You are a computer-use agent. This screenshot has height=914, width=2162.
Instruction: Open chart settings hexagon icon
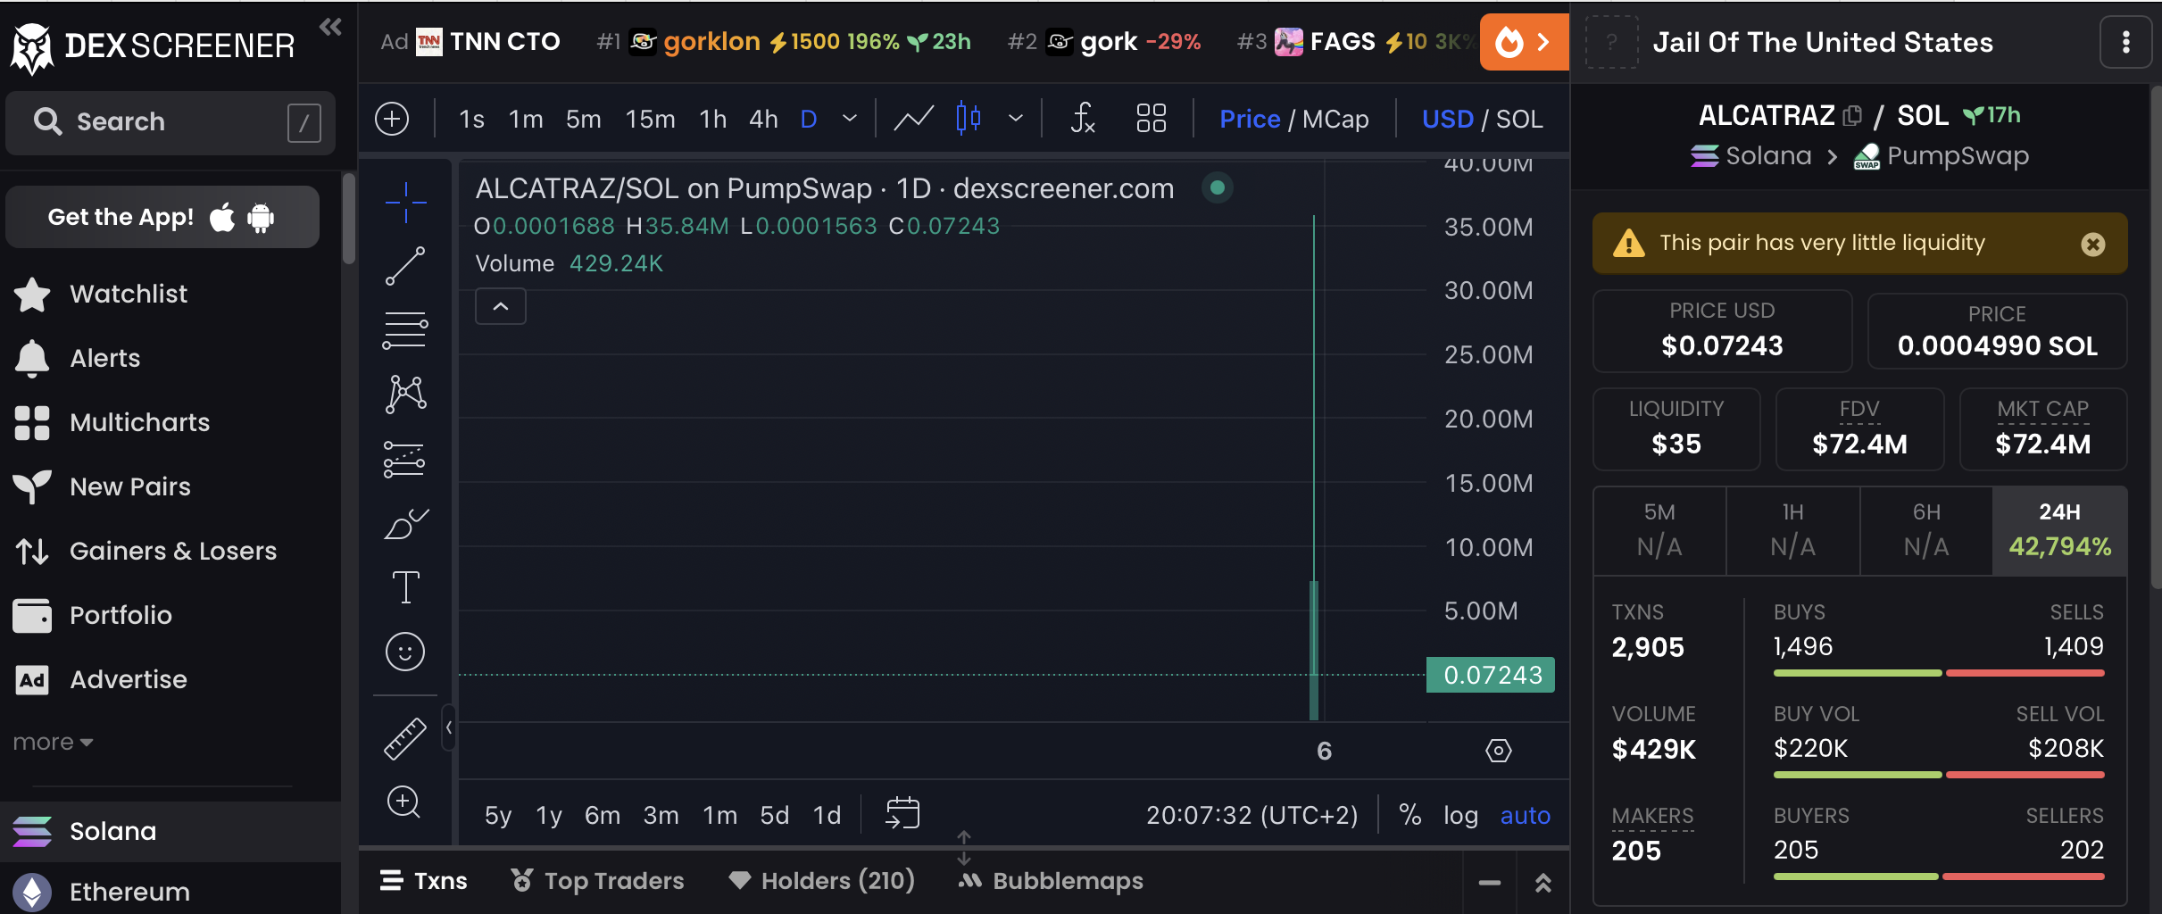1499,751
